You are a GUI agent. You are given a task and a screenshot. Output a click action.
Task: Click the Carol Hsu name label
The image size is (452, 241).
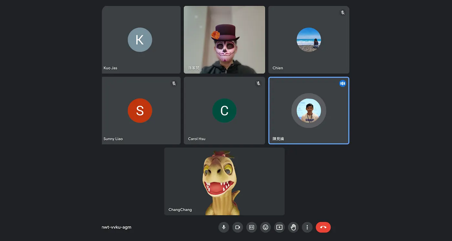[x=197, y=139]
